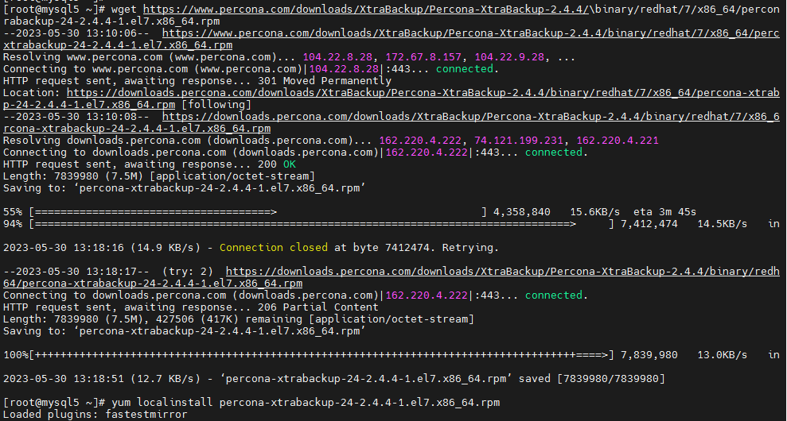Click the first 'Saving to:' rpm filename line
Image resolution: width=787 pixels, height=421 pixels.
pyautogui.click(x=184, y=188)
